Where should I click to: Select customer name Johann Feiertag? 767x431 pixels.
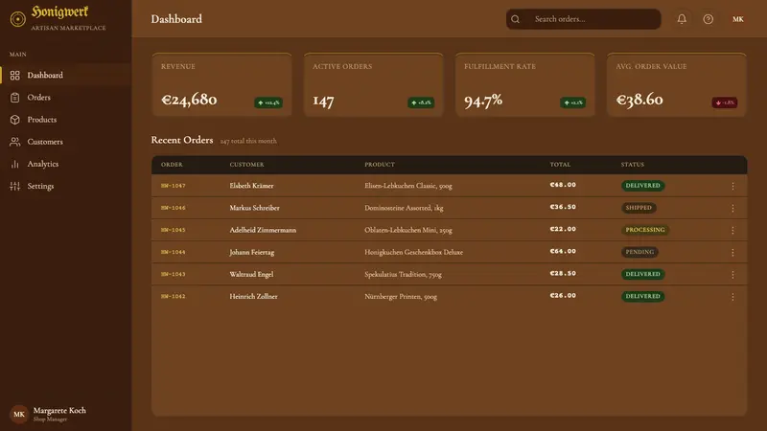point(252,252)
